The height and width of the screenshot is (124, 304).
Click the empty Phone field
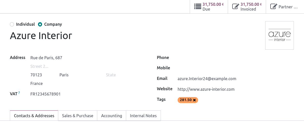(228, 57)
